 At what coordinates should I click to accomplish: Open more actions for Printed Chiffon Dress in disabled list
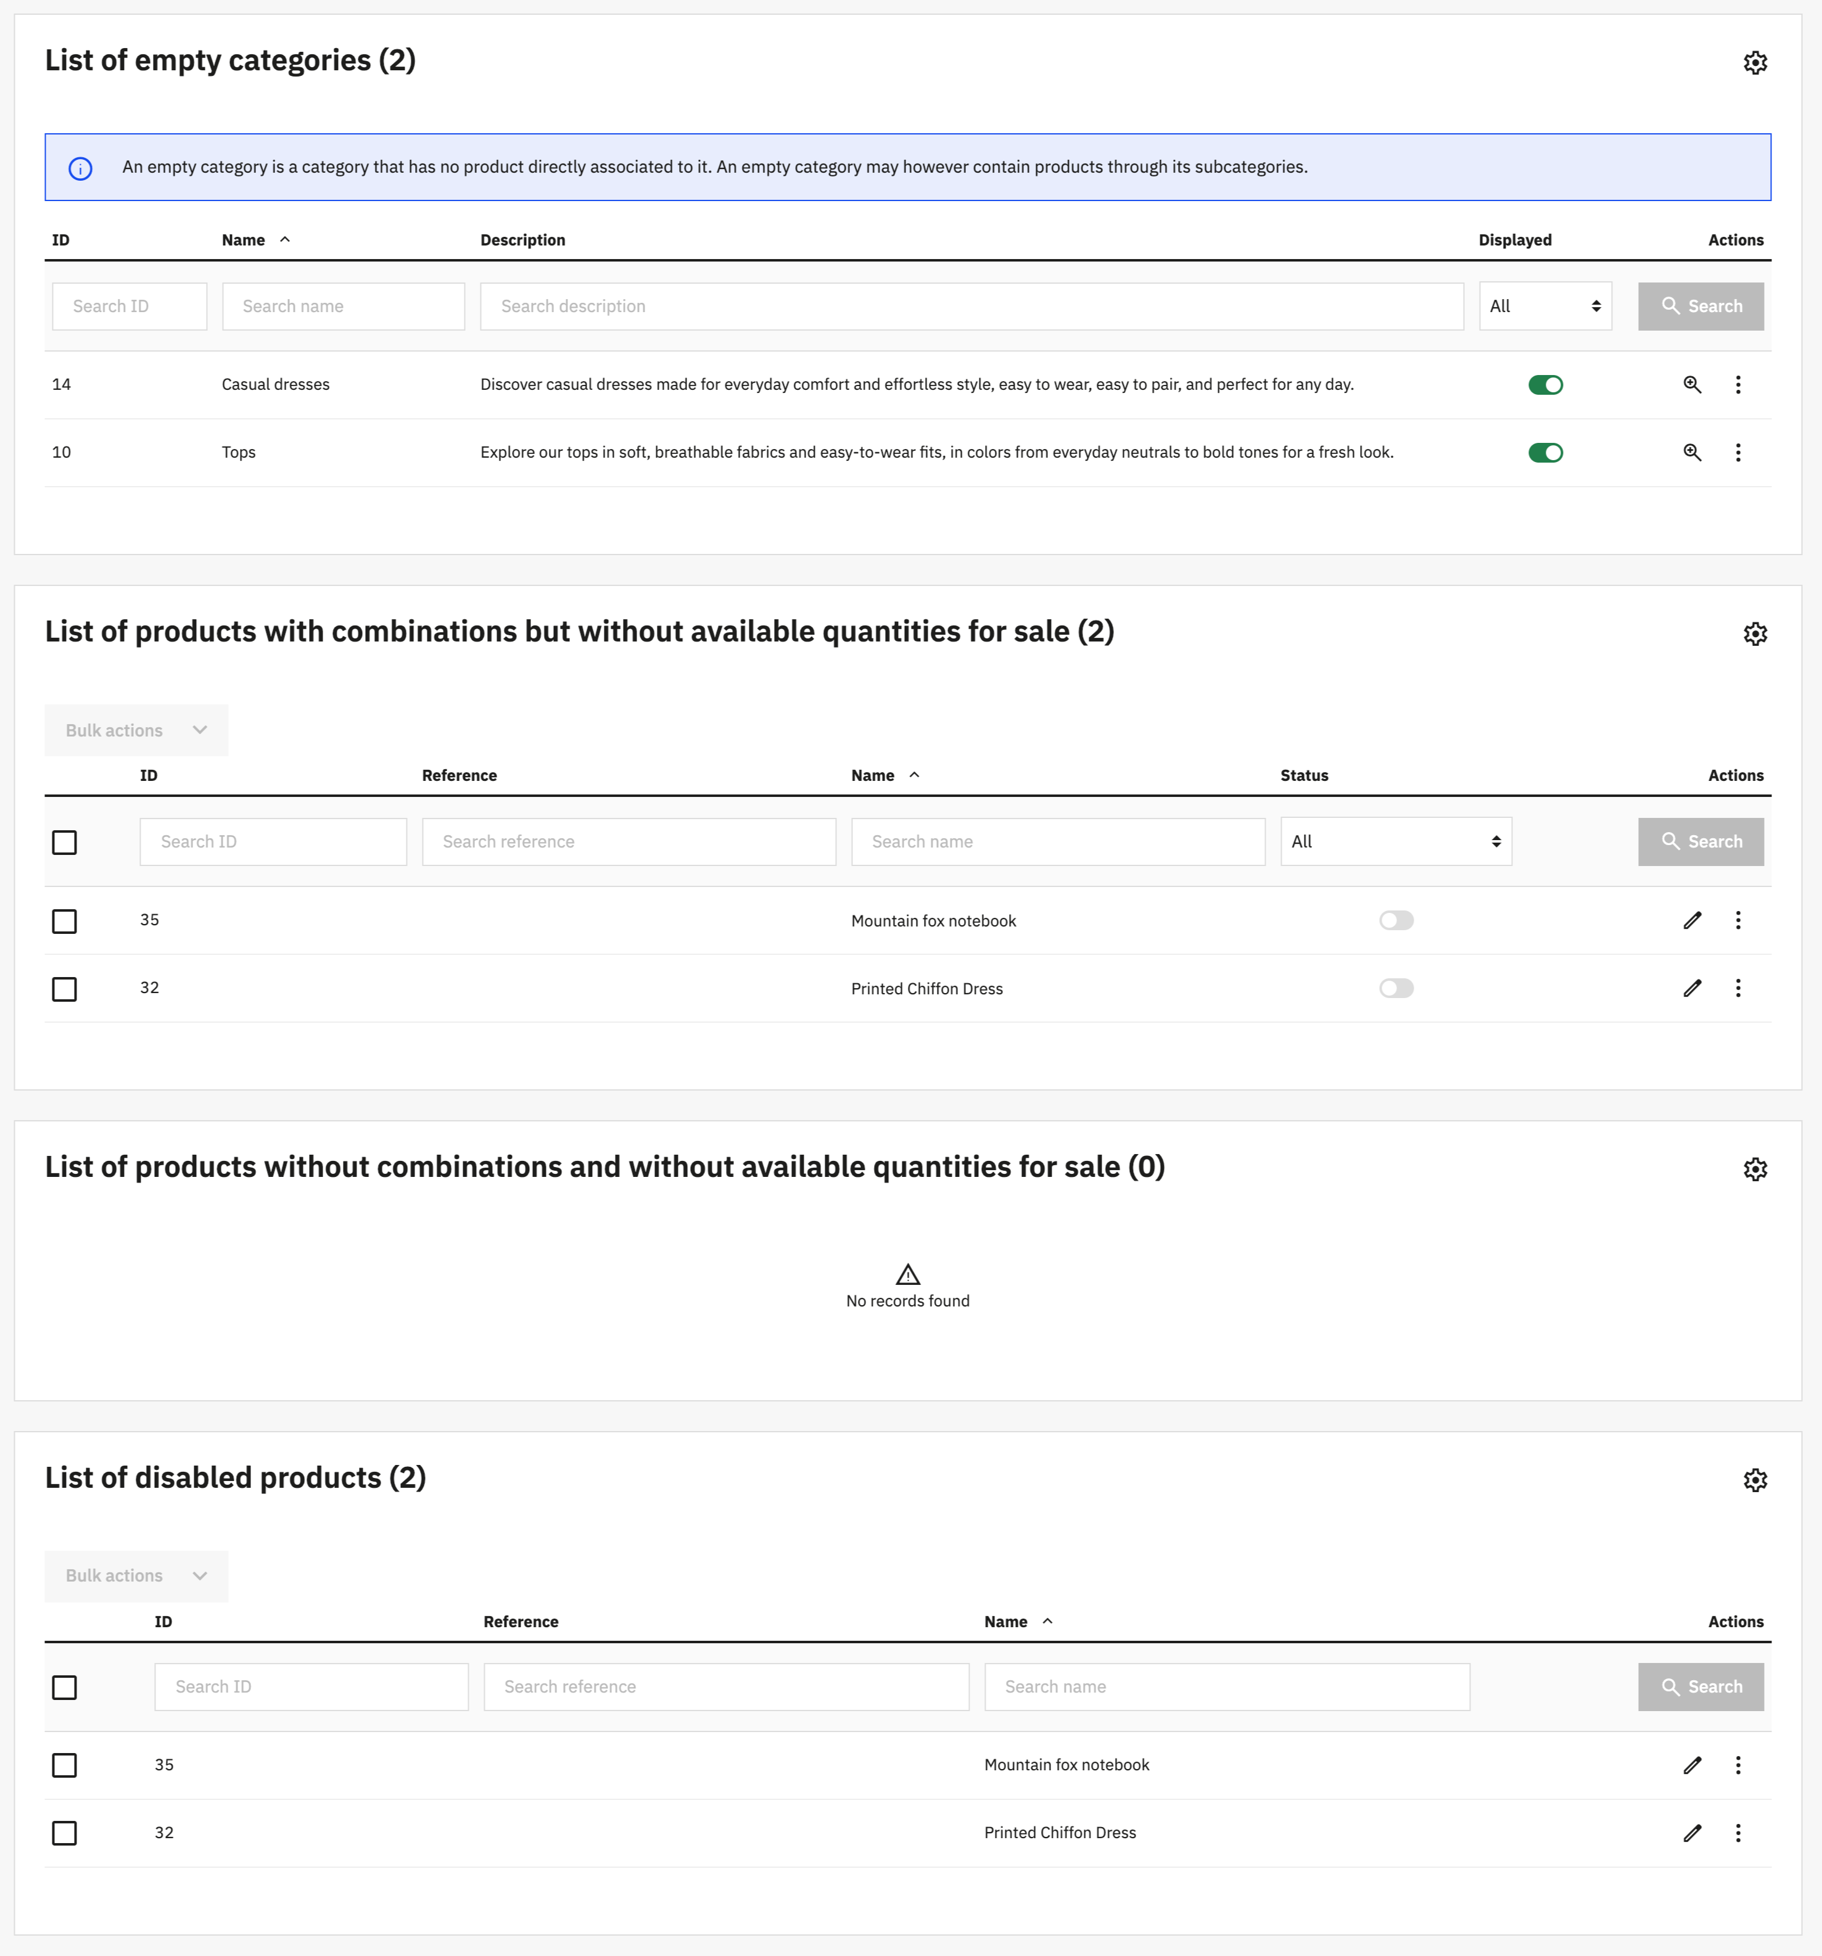coord(1738,1833)
